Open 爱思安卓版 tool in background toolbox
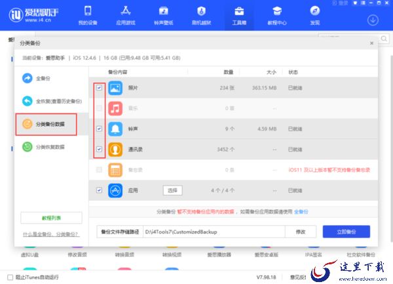The width and height of the screenshot is (393, 284). (x=267, y=254)
